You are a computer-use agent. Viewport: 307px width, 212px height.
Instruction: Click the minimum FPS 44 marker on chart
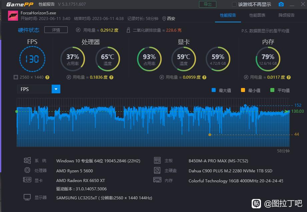pyautogui.click(x=210, y=135)
